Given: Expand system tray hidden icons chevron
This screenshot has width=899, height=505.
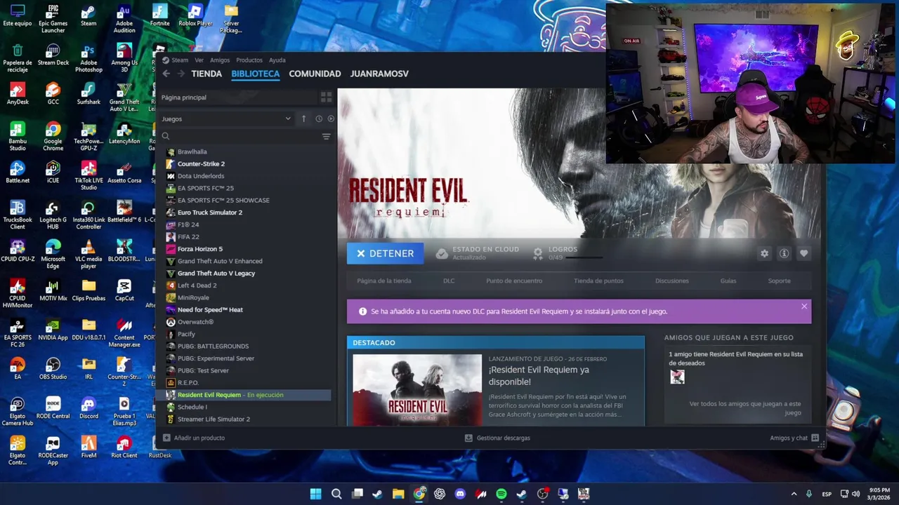Looking at the screenshot, I should pyautogui.click(x=794, y=494).
